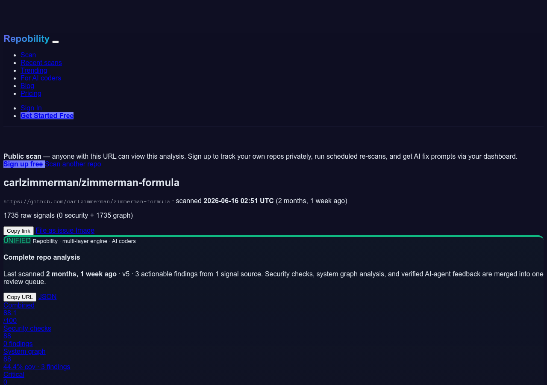Open the Repobility logo home link
Image resolution: width=547 pixels, height=385 pixels.
pyautogui.click(x=26, y=38)
